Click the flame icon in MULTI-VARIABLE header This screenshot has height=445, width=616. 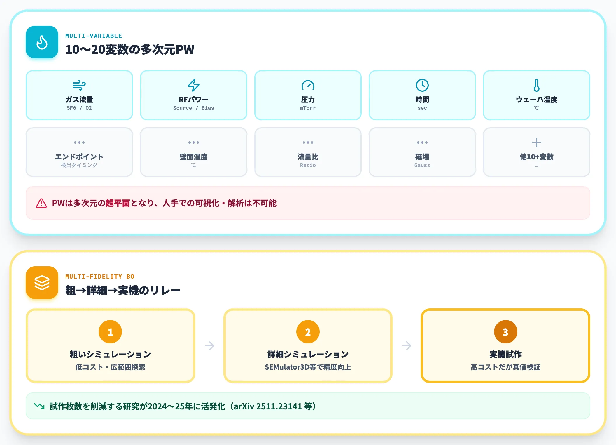pyautogui.click(x=42, y=42)
